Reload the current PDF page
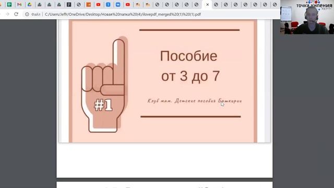 coord(16,14)
